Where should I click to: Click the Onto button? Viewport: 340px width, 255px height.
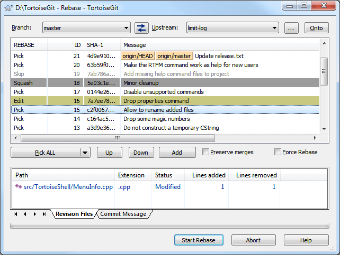[316, 28]
